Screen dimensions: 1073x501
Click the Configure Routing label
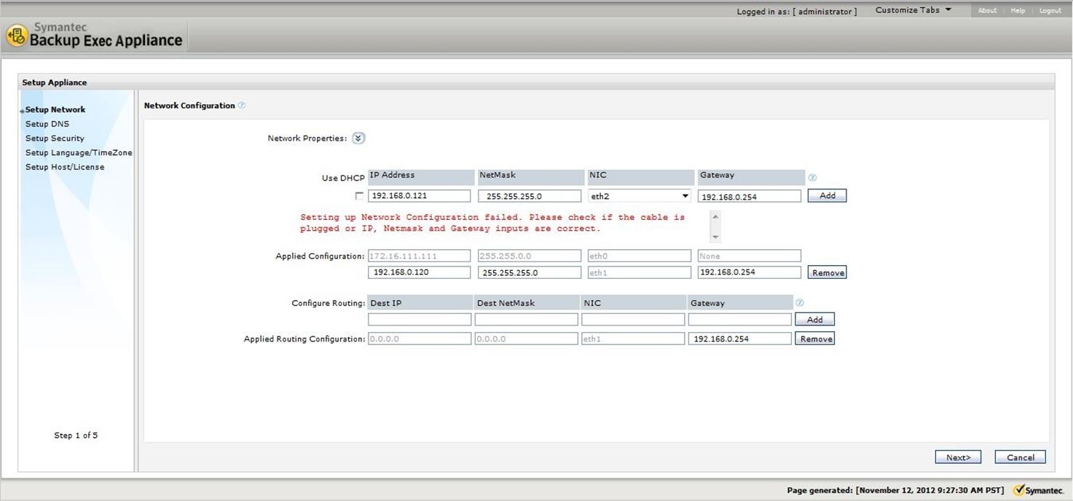point(328,304)
